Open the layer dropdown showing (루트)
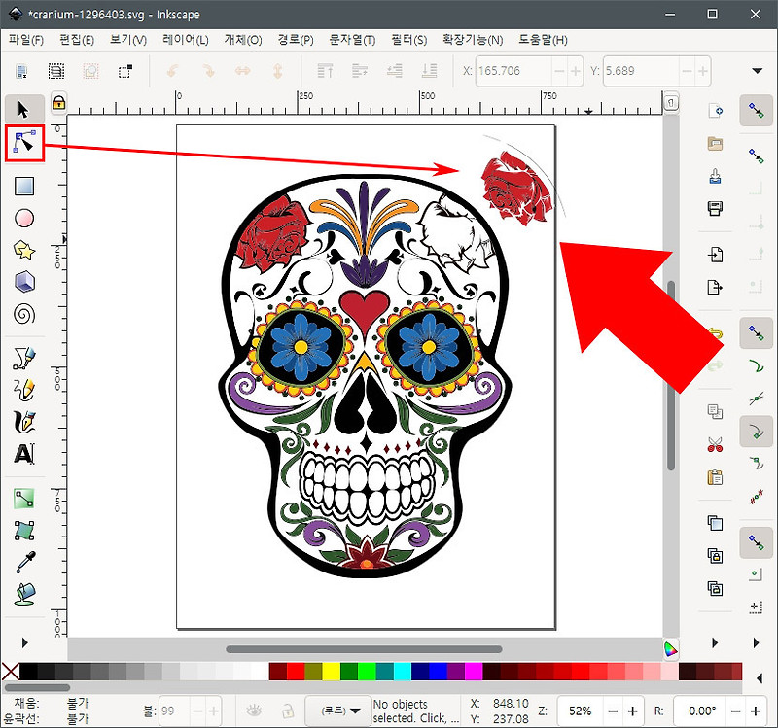Image resolution: width=778 pixels, height=728 pixels. (338, 711)
